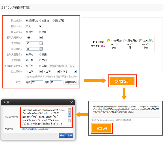This screenshot has width=164, height=146.
Task: Click day-after-tomorrow weather icon
Action: (x=141, y=41)
